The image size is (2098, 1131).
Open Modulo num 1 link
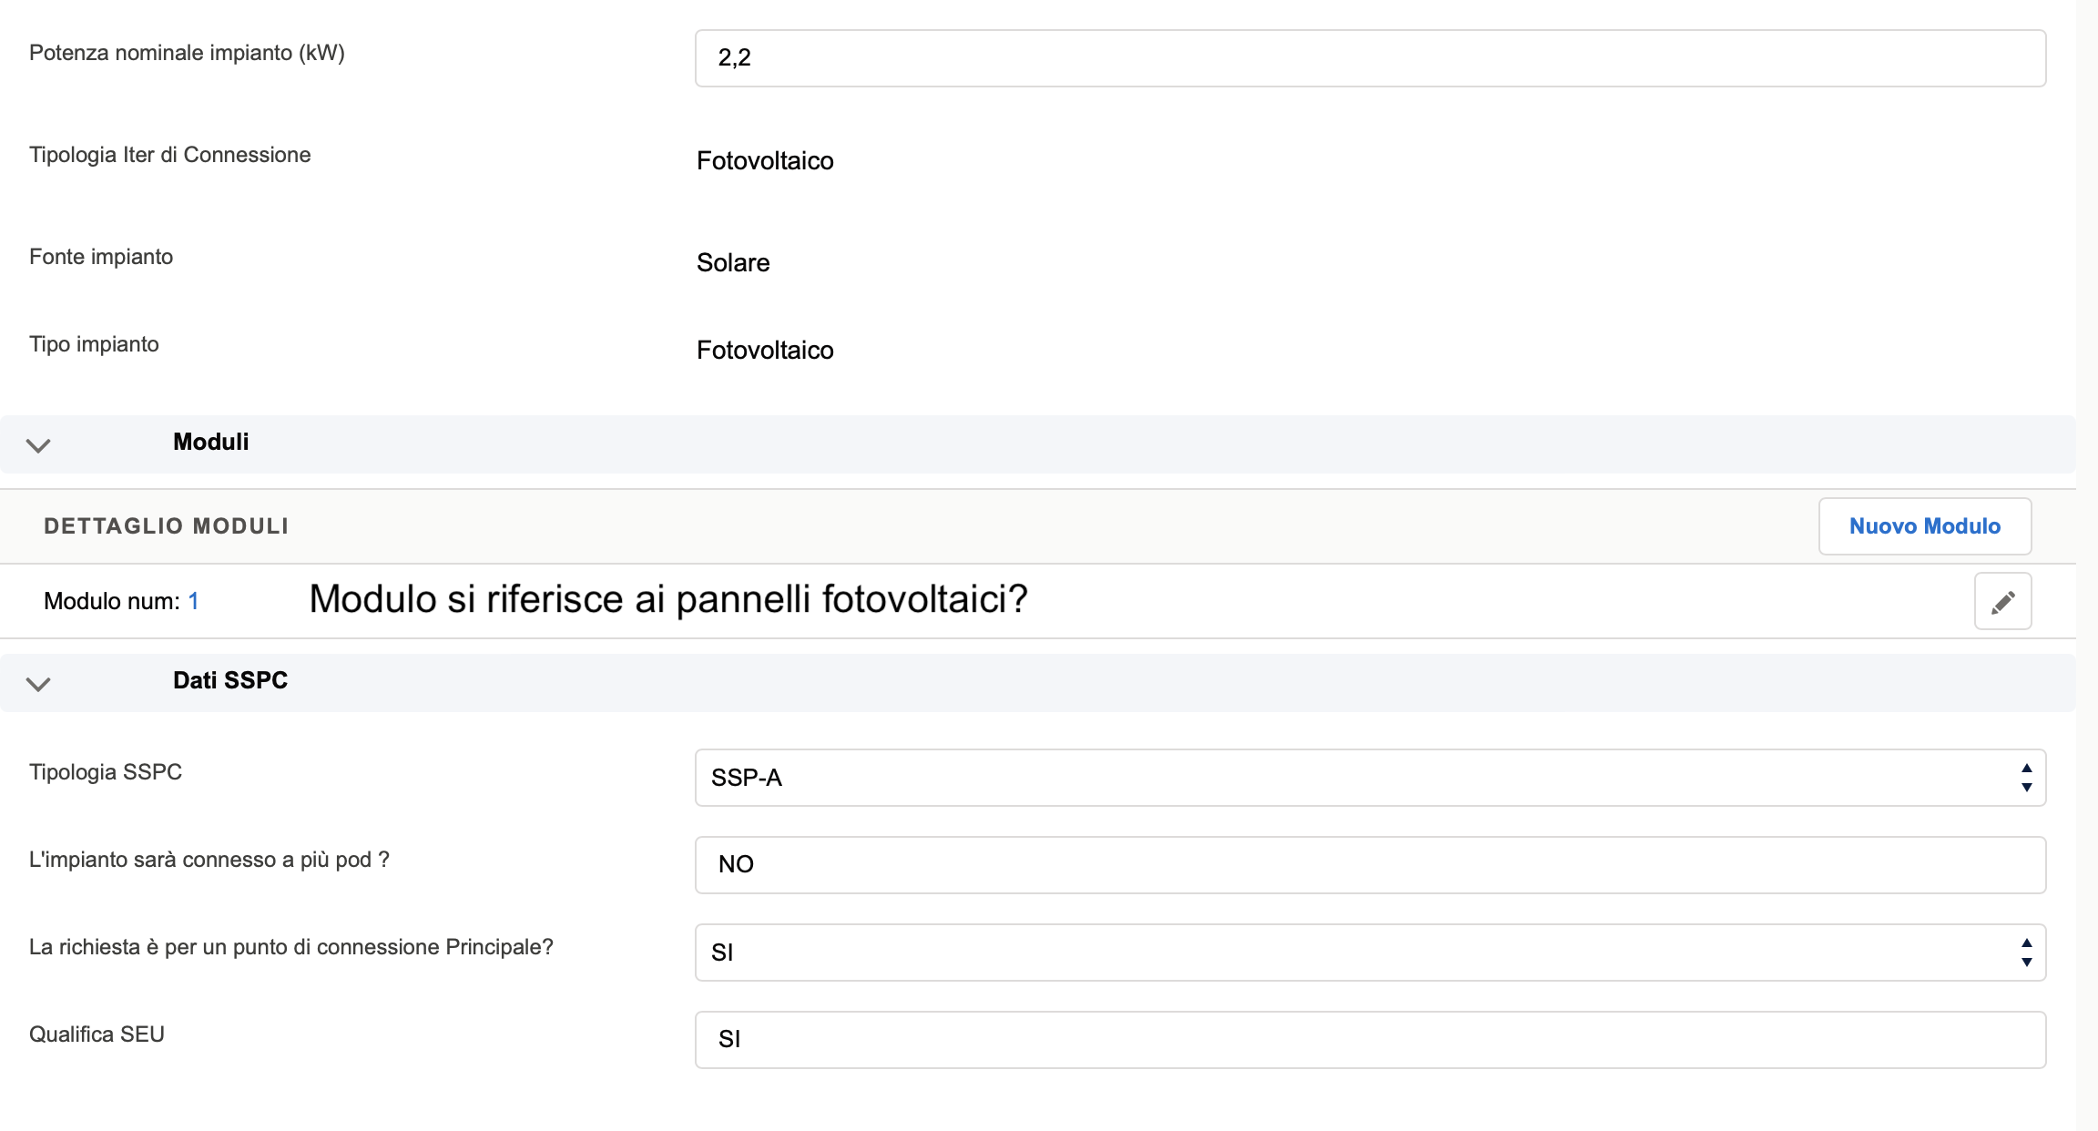[193, 602]
